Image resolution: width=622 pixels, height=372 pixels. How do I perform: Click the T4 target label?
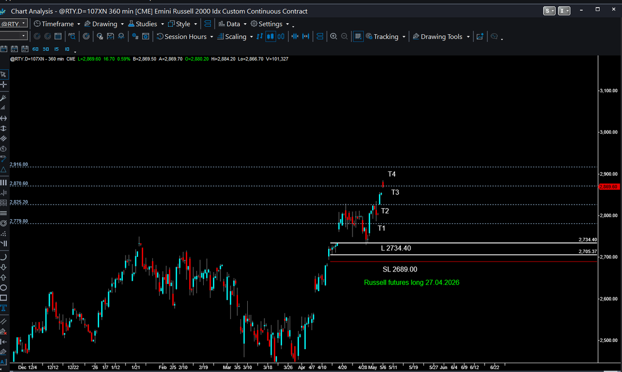point(392,174)
